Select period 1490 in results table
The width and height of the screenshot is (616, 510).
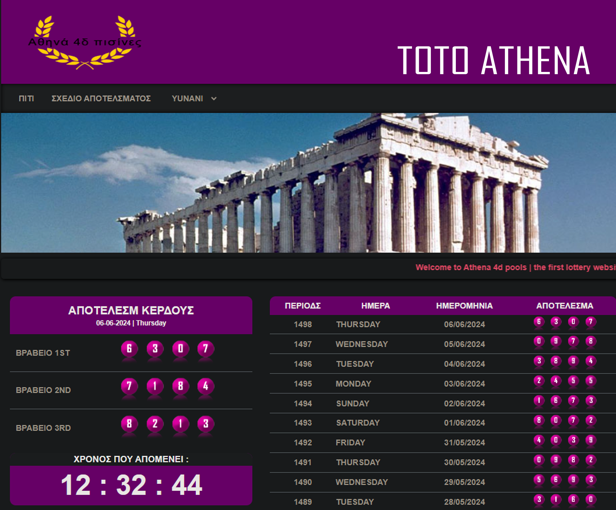coord(303,482)
